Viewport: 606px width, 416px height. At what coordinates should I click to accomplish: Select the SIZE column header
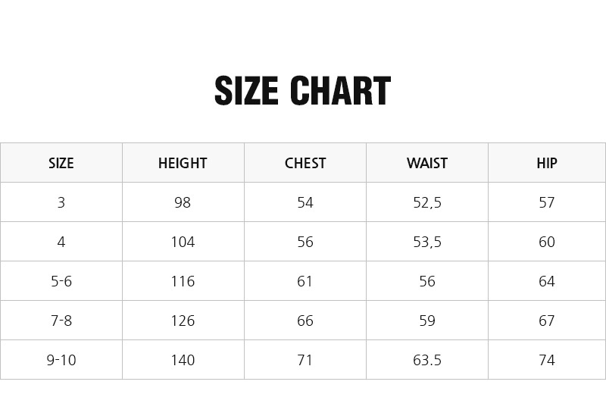(61, 163)
